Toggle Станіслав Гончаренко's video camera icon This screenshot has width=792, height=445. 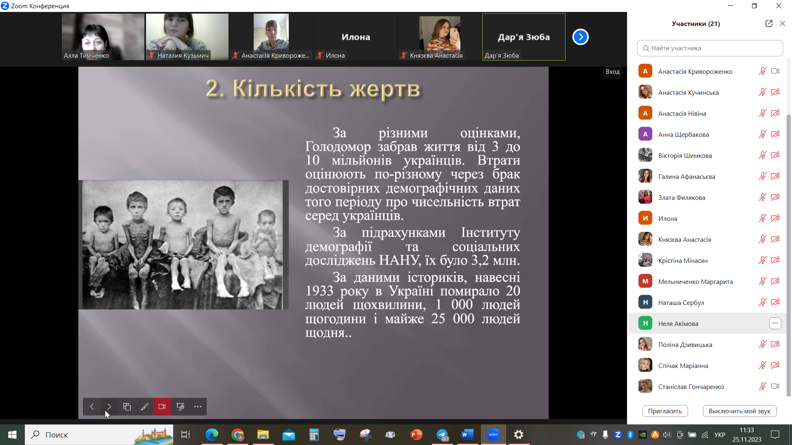point(775,386)
